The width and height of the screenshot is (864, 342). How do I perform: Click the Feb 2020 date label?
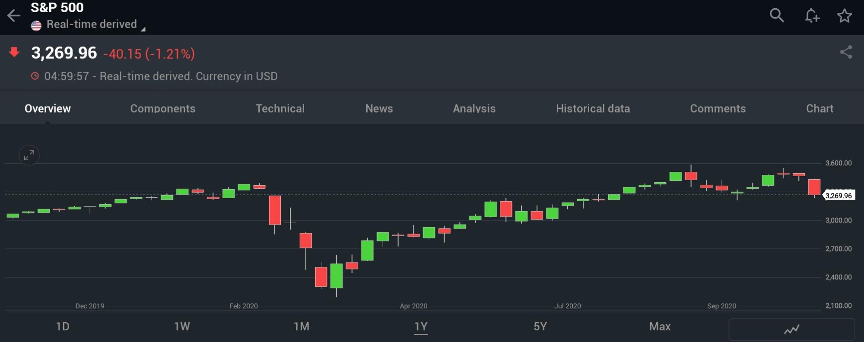[244, 306]
